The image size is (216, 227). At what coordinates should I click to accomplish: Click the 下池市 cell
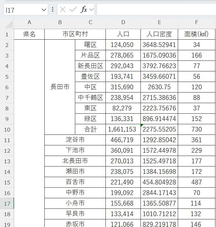pos(75,150)
